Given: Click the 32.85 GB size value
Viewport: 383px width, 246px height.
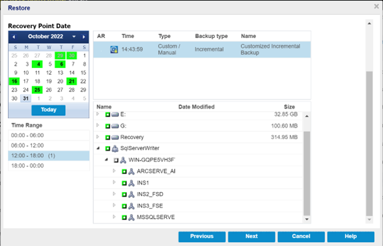Looking at the screenshot, I should click(x=286, y=114).
